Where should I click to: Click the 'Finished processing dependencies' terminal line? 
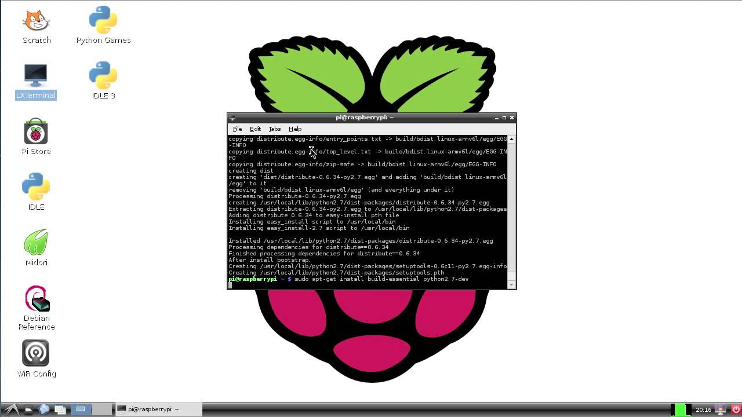[324, 254]
